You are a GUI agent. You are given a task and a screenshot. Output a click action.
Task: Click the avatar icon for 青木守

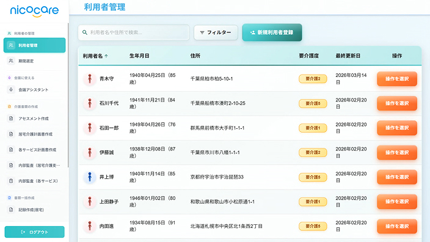90,79
